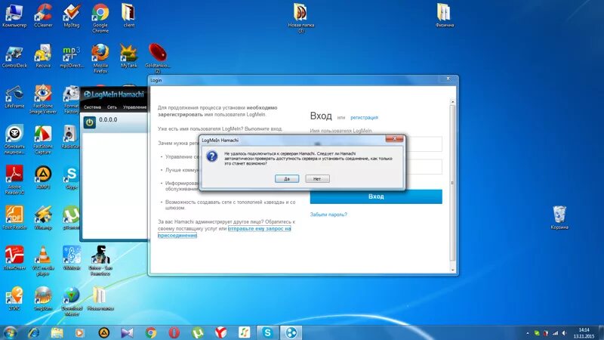
Task: Select the FastStone Image Viewer desktop icon
Action: point(43,100)
